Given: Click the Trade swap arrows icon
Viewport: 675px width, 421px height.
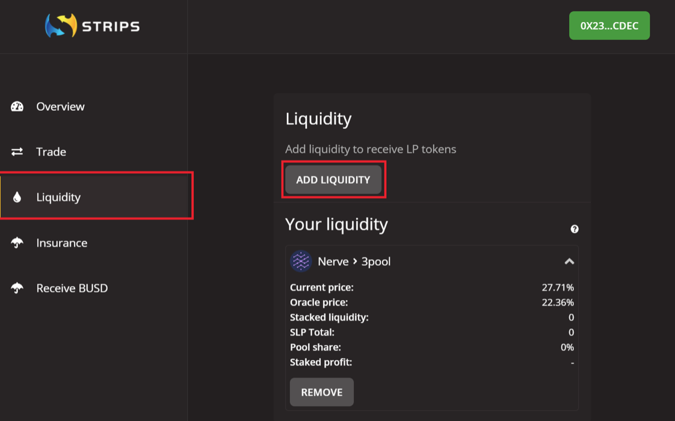Looking at the screenshot, I should click(17, 152).
